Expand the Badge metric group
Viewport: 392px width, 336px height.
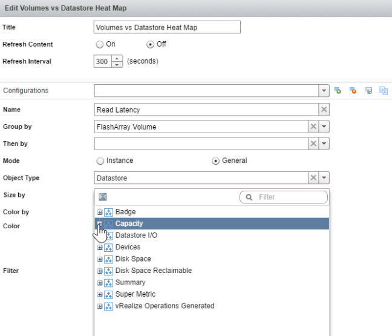click(100, 212)
